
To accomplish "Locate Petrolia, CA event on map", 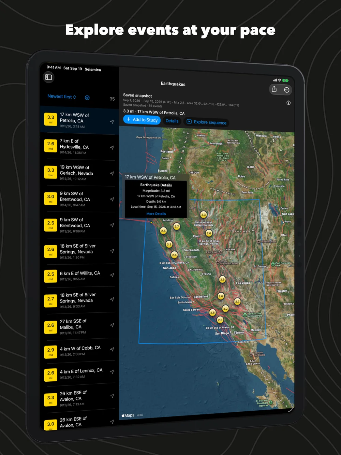I will (x=112, y=122).
